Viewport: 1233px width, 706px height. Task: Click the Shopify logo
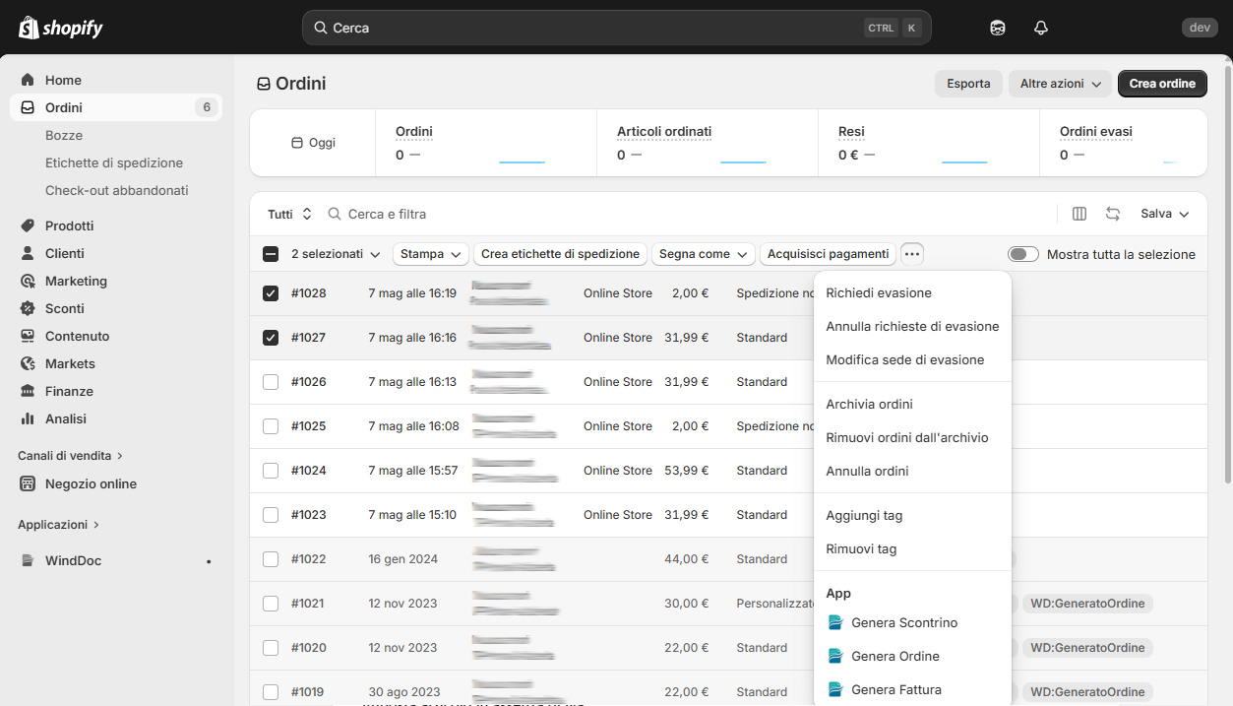(x=60, y=28)
